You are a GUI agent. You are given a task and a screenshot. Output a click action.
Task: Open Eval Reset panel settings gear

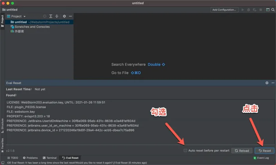coord(267,83)
